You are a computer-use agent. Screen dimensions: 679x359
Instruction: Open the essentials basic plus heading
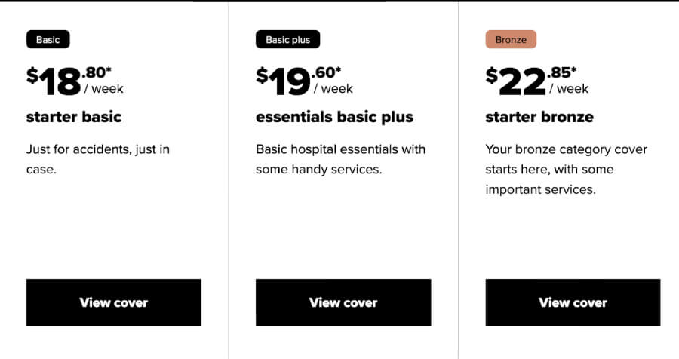[335, 117]
